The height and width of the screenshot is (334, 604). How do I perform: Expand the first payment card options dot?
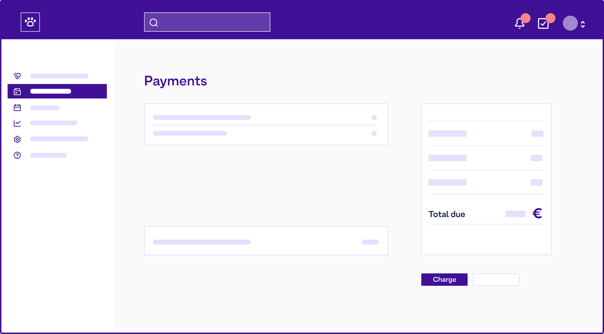click(374, 118)
